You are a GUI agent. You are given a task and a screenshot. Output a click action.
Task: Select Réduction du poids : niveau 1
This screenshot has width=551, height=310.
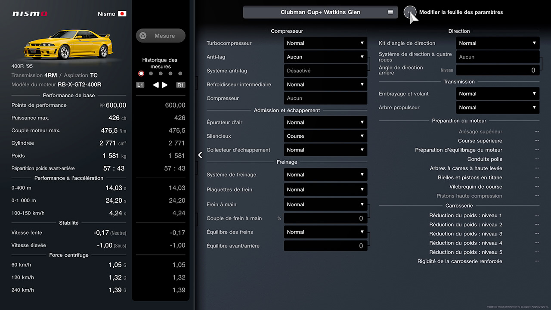click(x=465, y=215)
